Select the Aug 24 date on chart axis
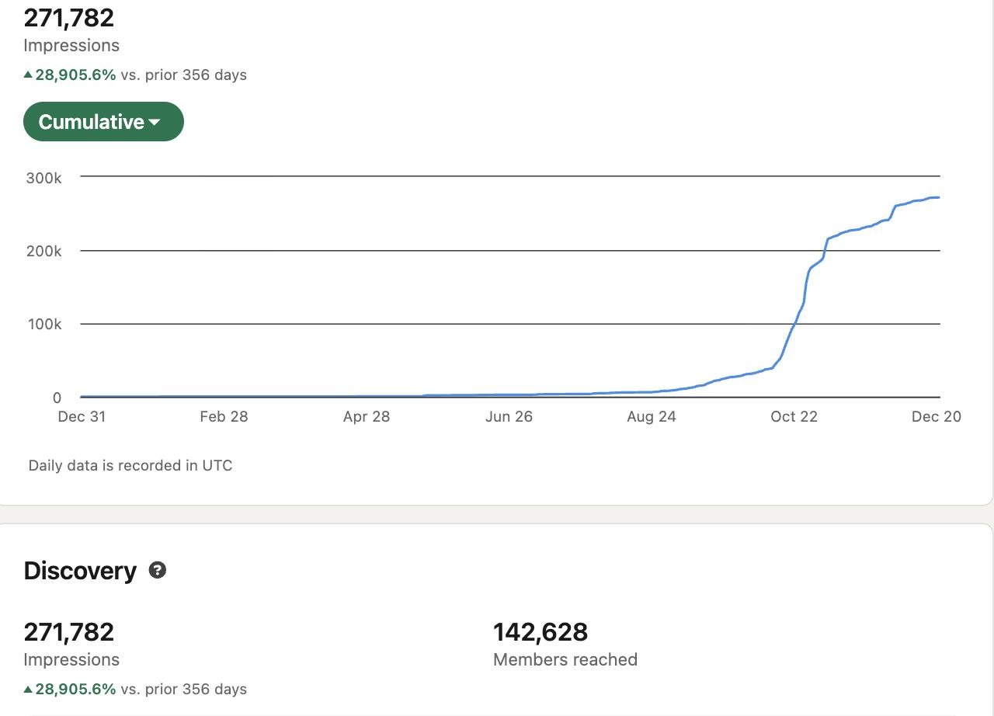The image size is (994, 716). click(652, 416)
